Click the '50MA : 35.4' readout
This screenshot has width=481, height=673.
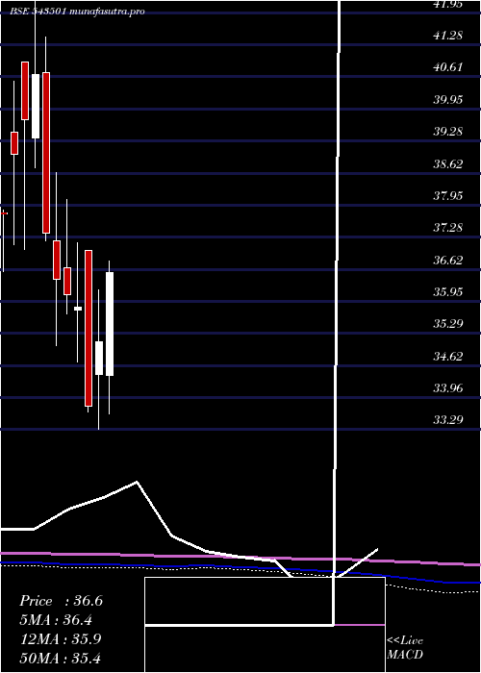[x=61, y=658]
